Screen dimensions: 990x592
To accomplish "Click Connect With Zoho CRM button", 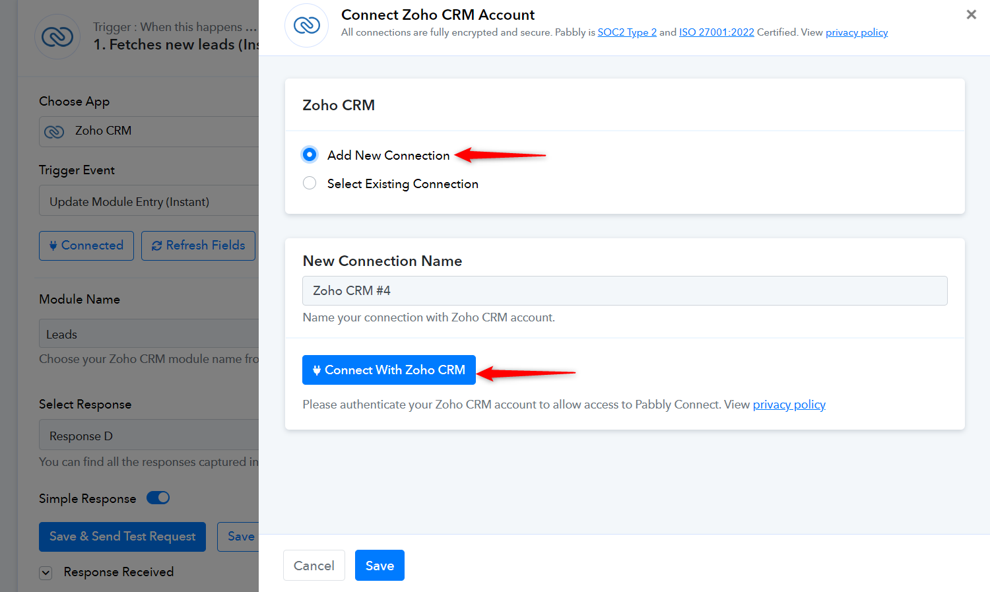I will pos(389,370).
